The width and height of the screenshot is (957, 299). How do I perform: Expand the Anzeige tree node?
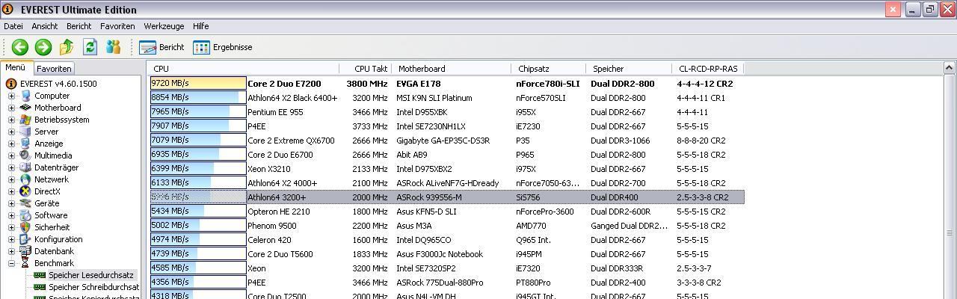click(11, 144)
